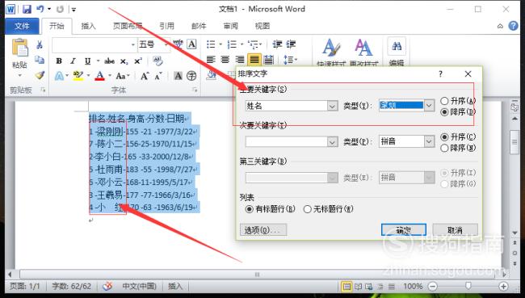This screenshot has height=298, width=525.
Task: Click the Character Shading icon
Action: (x=178, y=76)
